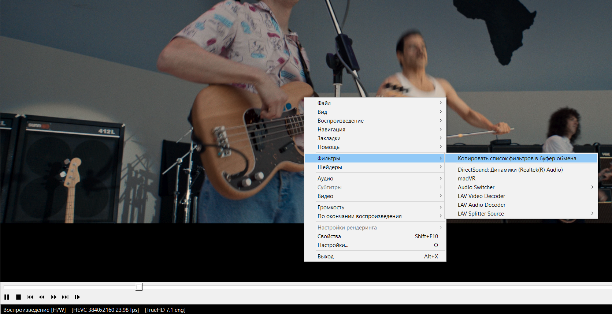Copy filter list to clipboard entry
The height and width of the screenshot is (314, 612).
click(521, 158)
